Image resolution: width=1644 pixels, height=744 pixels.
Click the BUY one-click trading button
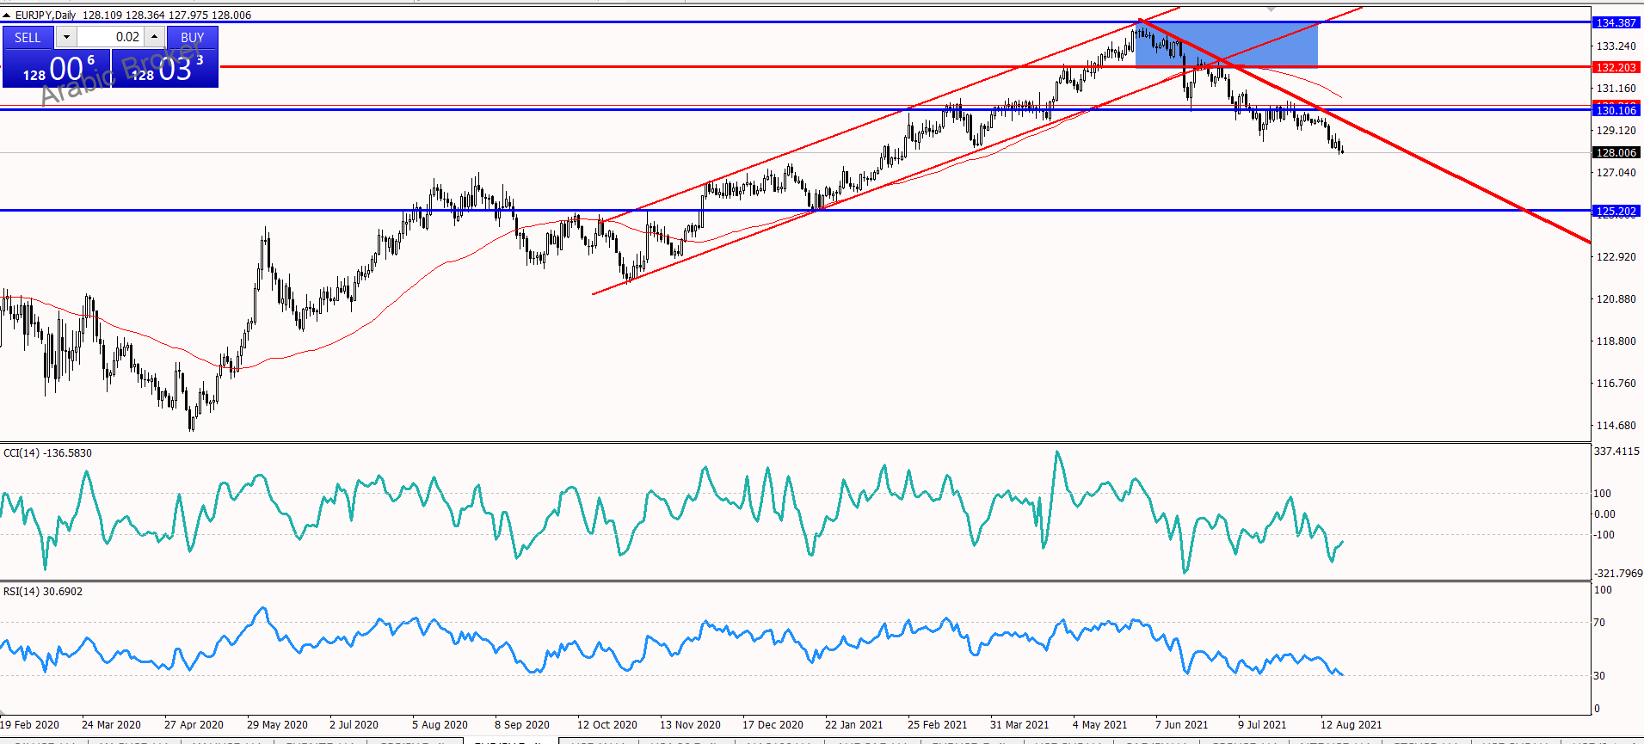[192, 37]
